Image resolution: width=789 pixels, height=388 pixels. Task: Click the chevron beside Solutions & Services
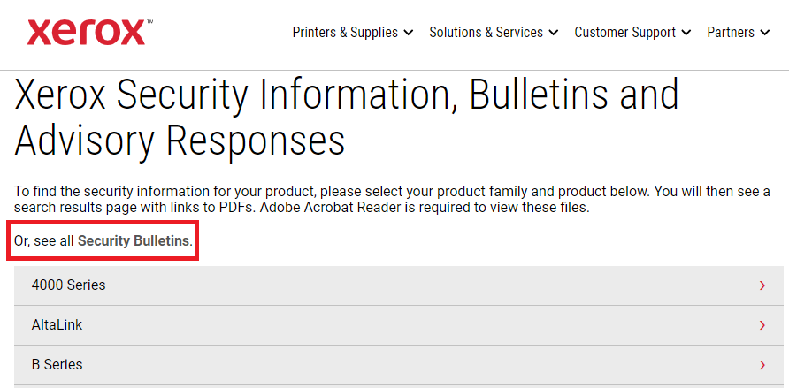[554, 33]
